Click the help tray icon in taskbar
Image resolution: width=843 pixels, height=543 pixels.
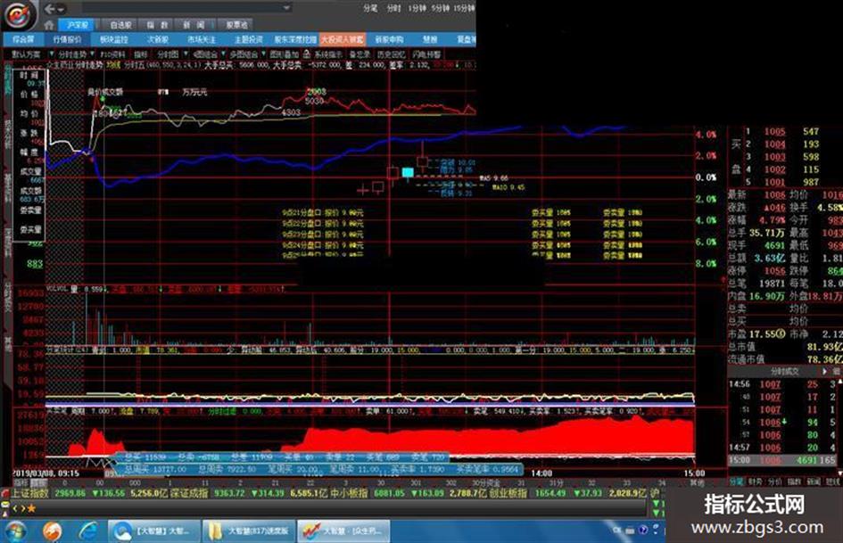pos(642,531)
